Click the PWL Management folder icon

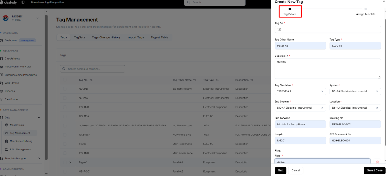(7, 149)
